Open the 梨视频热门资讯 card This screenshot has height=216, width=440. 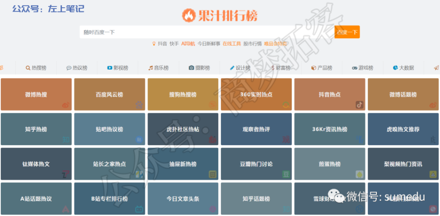click(x=403, y=164)
